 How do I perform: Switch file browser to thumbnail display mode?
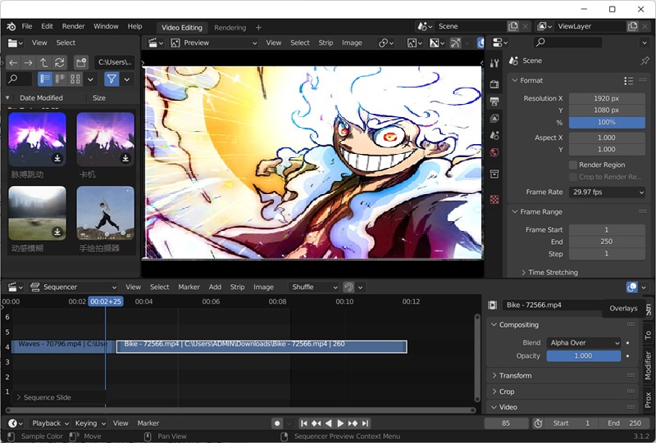pos(75,79)
